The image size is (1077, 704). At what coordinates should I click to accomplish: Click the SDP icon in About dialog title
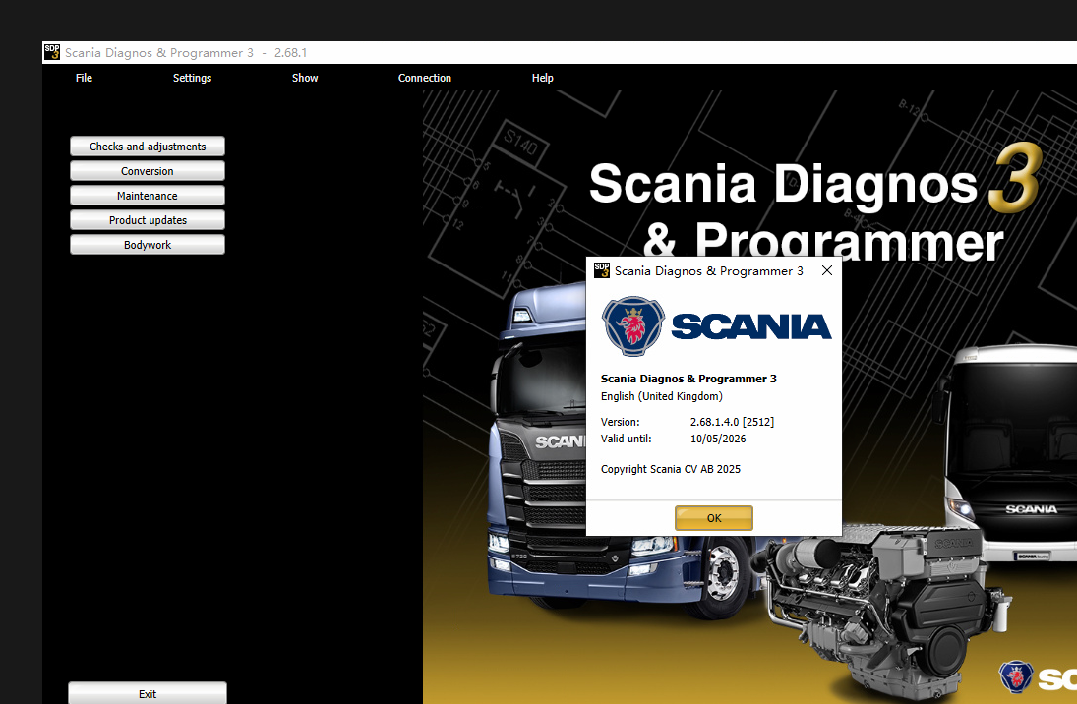tap(602, 270)
